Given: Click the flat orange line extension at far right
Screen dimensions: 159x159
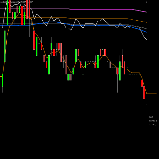Looking at the screenshot, I should tap(152, 94).
